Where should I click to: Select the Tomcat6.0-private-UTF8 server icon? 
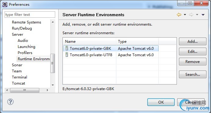(x=67, y=55)
